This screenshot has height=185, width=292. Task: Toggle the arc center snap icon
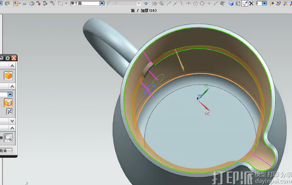195,3
